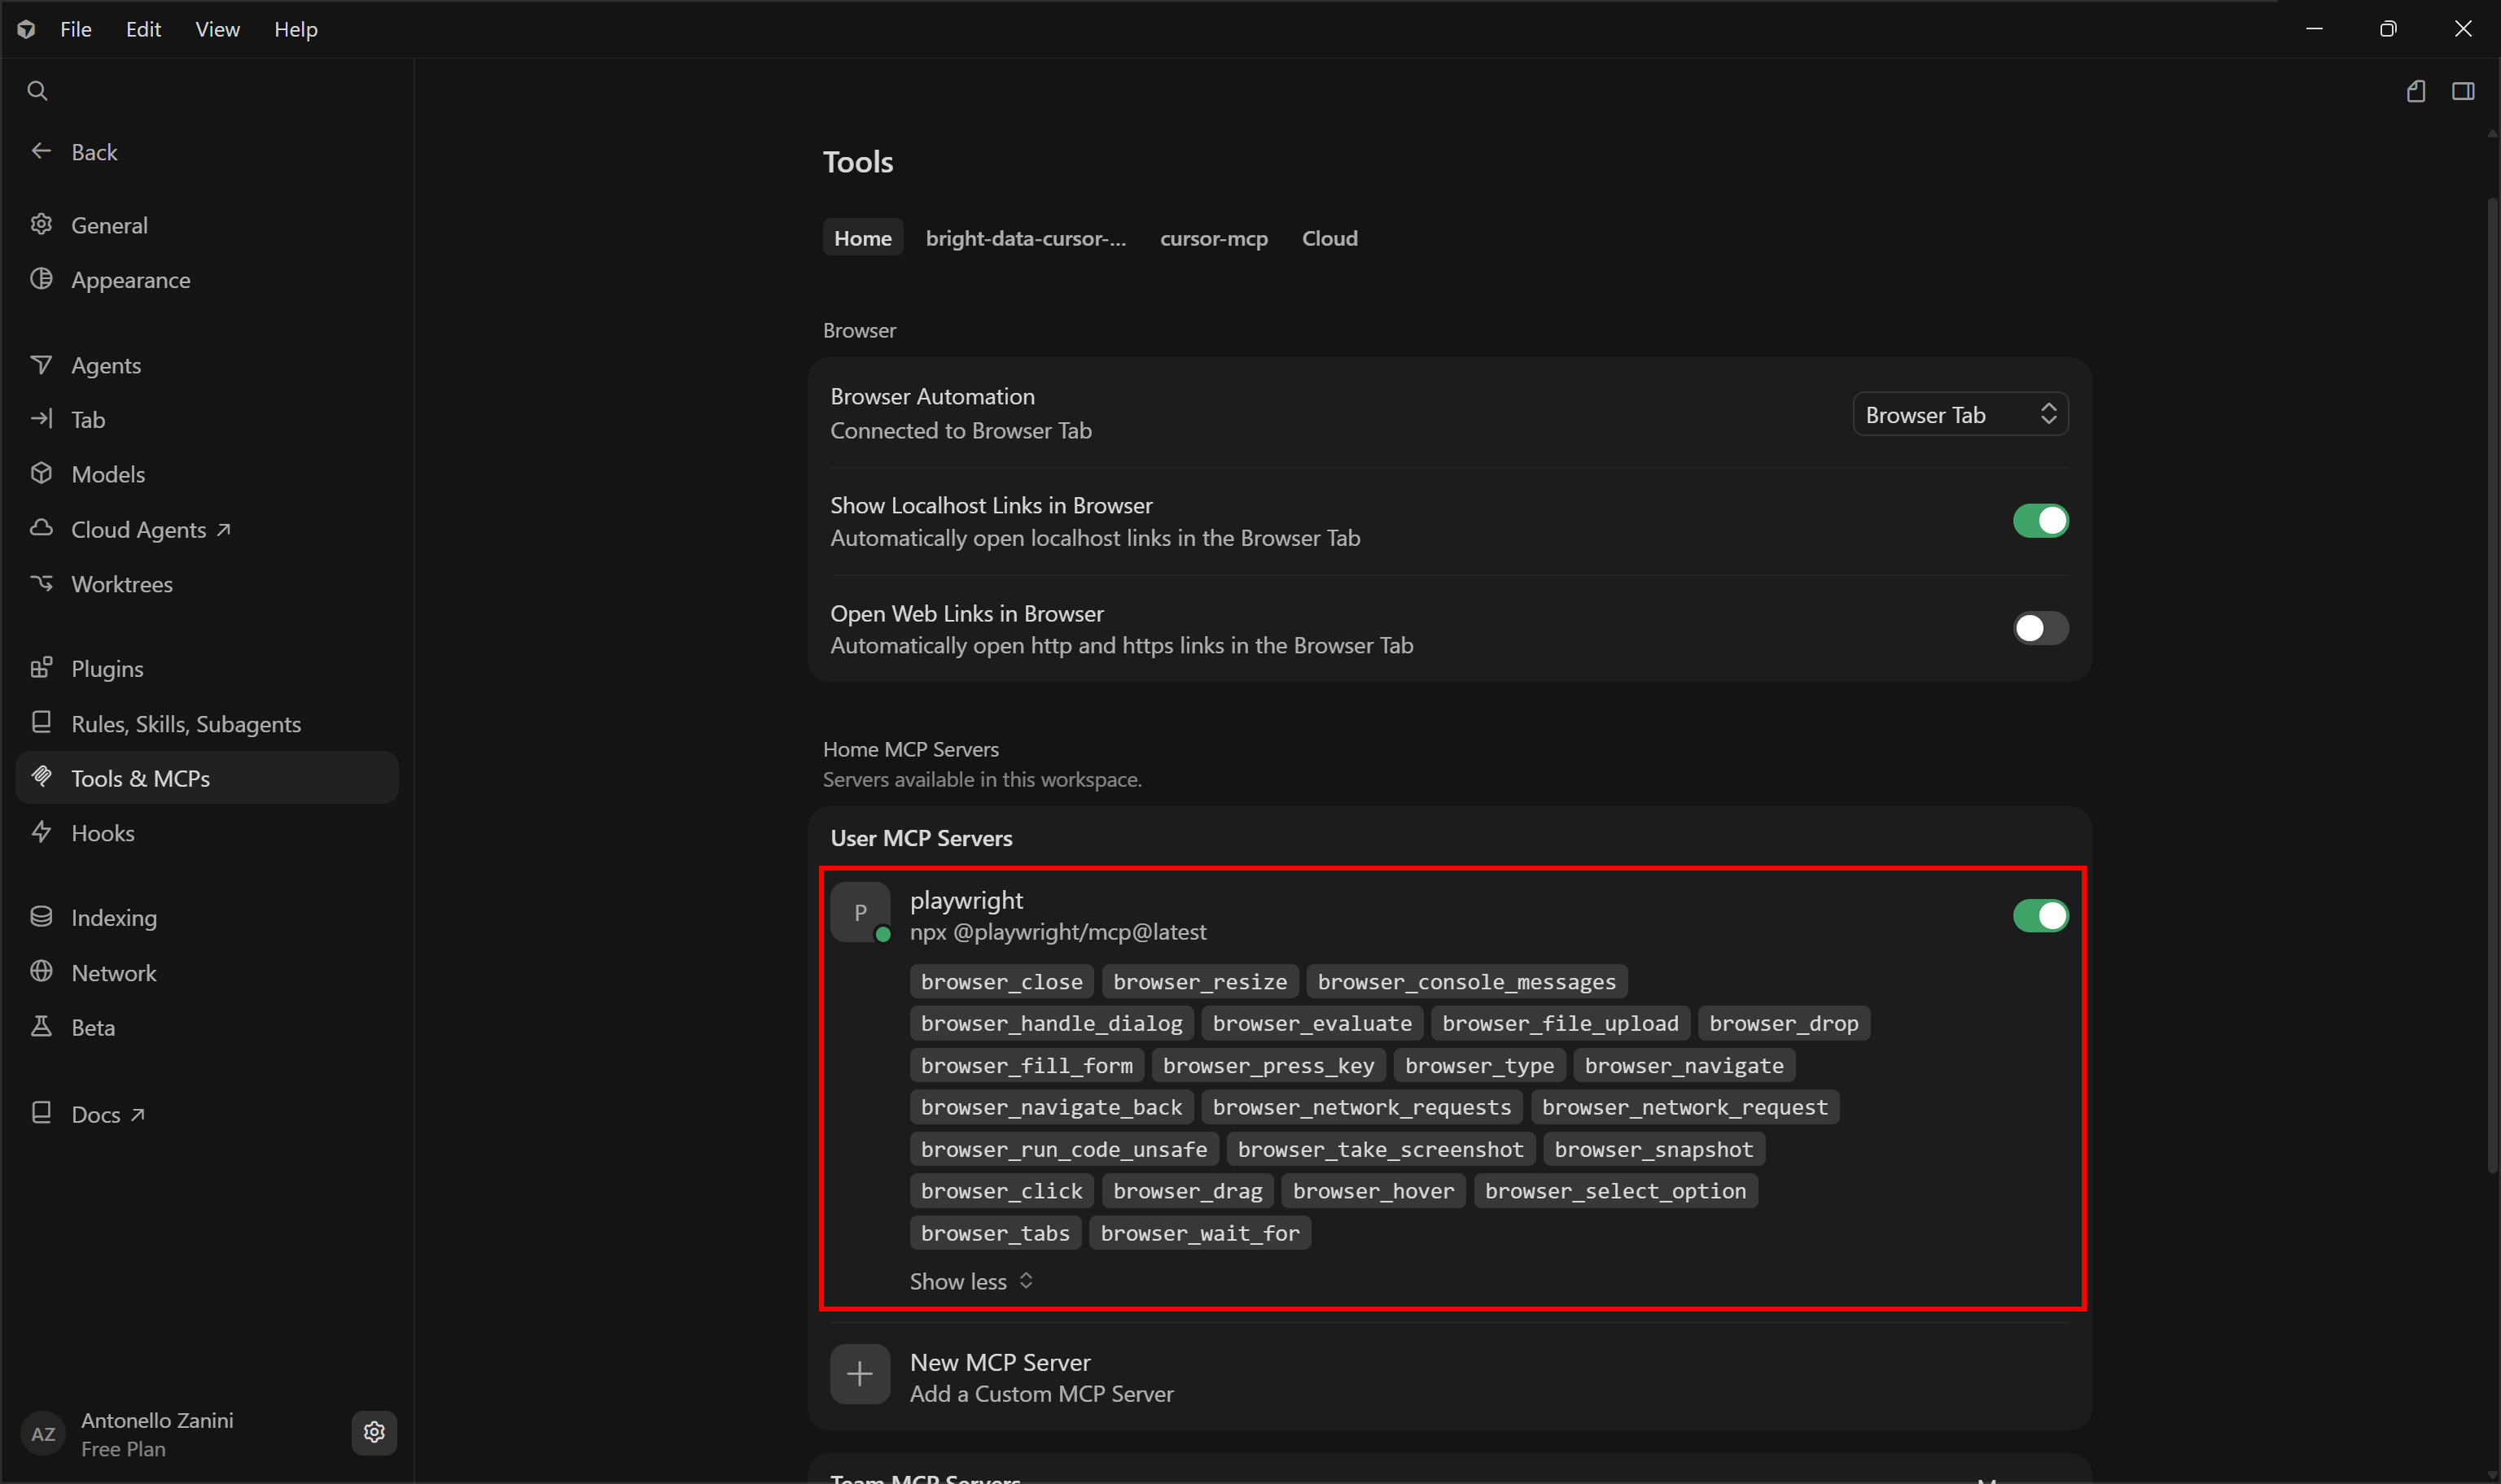The image size is (2501, 1484).
Task: Open the File menu
Action: point(76,29)
